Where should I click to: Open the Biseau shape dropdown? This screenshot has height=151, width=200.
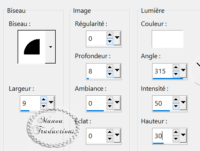[50, 47]
